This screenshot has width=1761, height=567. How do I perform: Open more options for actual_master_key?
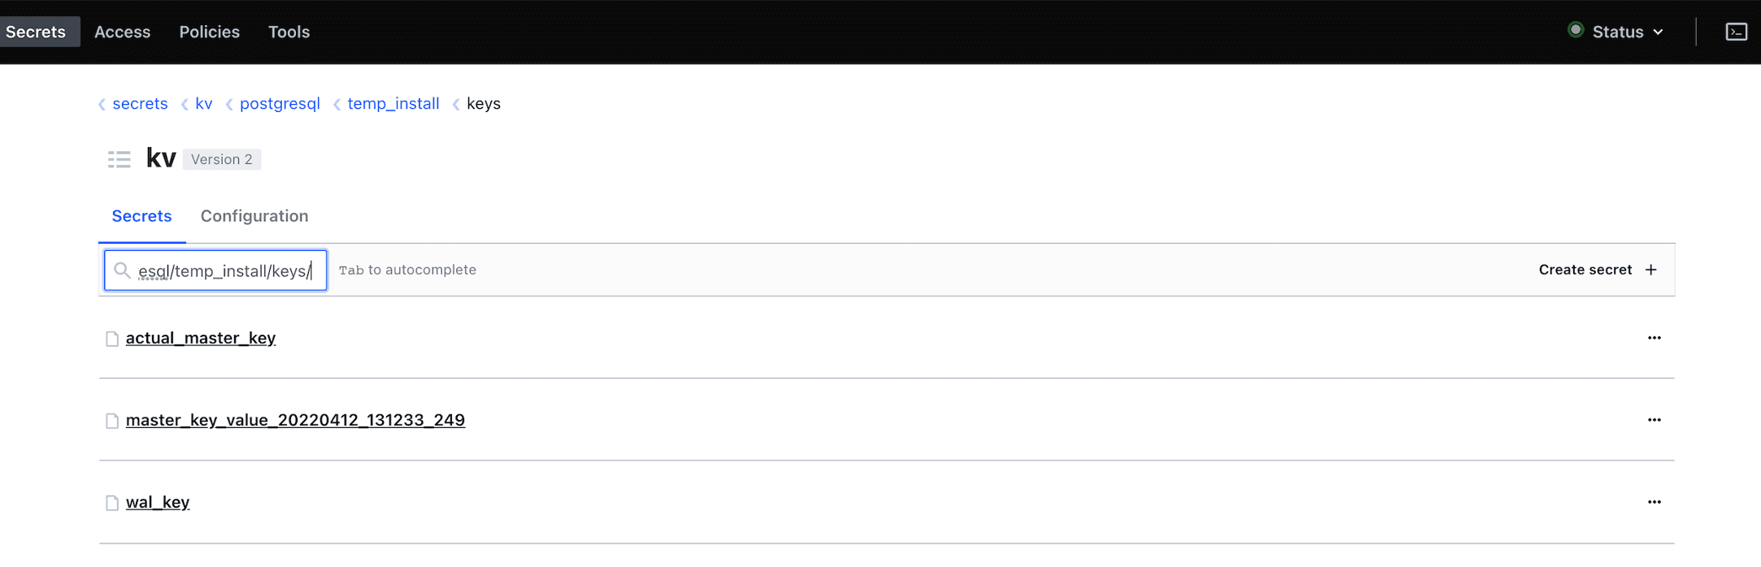1654,338
